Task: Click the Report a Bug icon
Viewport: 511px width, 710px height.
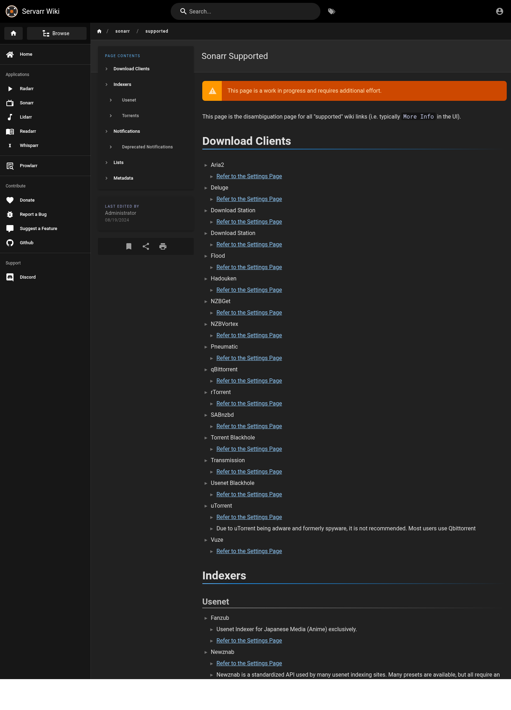Action: coord(10,214)
